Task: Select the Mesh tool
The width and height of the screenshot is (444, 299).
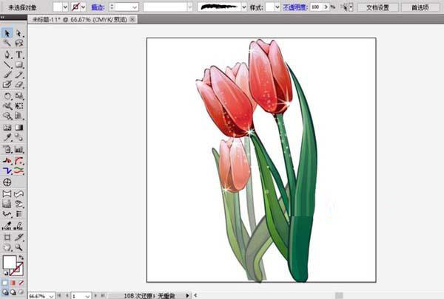Action: (7, 128)
